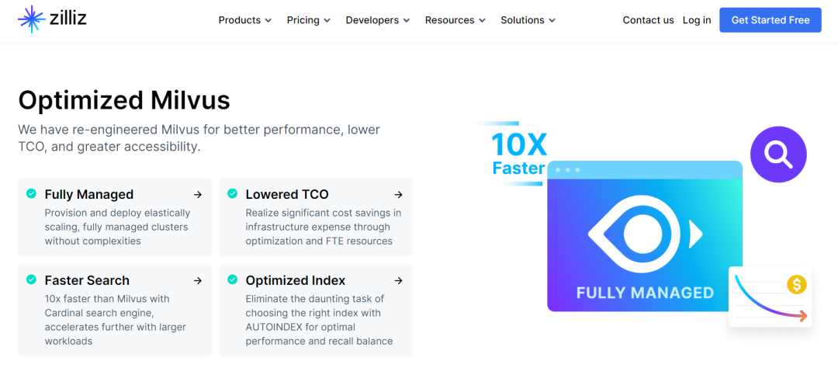Screen dimensions: 838x368
Task: Expand the Resources chevron arrow
Action: 482,21
